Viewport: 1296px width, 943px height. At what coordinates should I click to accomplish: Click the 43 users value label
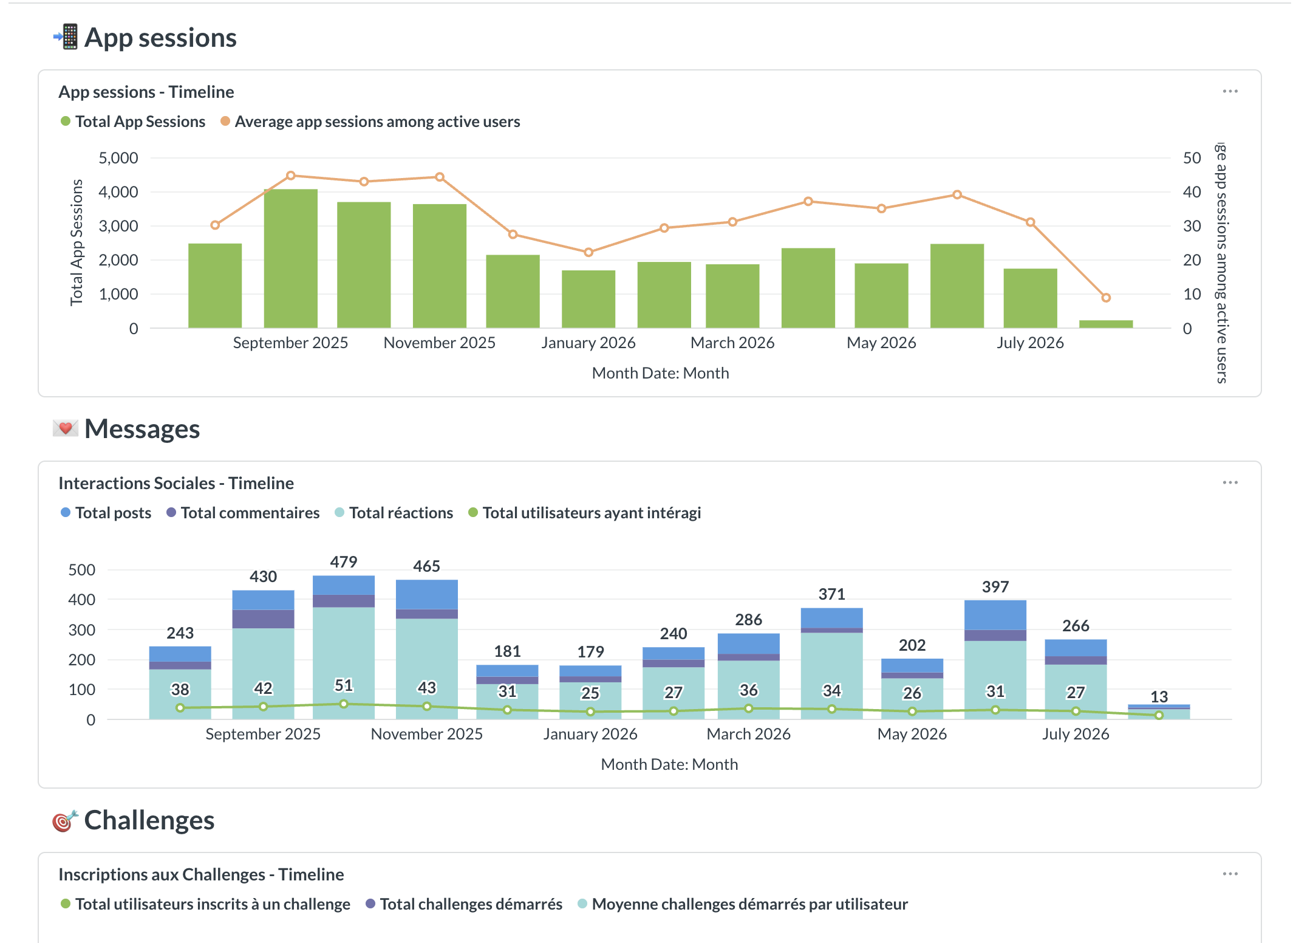(427, 688)
